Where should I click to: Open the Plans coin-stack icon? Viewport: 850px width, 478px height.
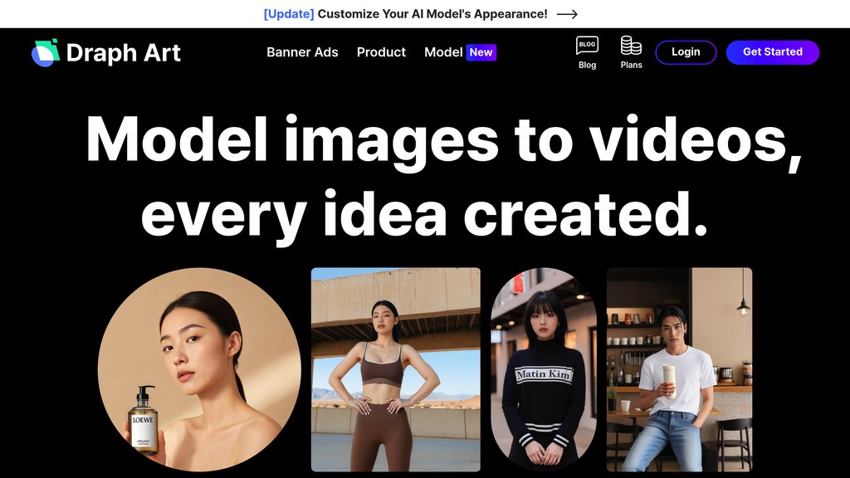[631, 45]
